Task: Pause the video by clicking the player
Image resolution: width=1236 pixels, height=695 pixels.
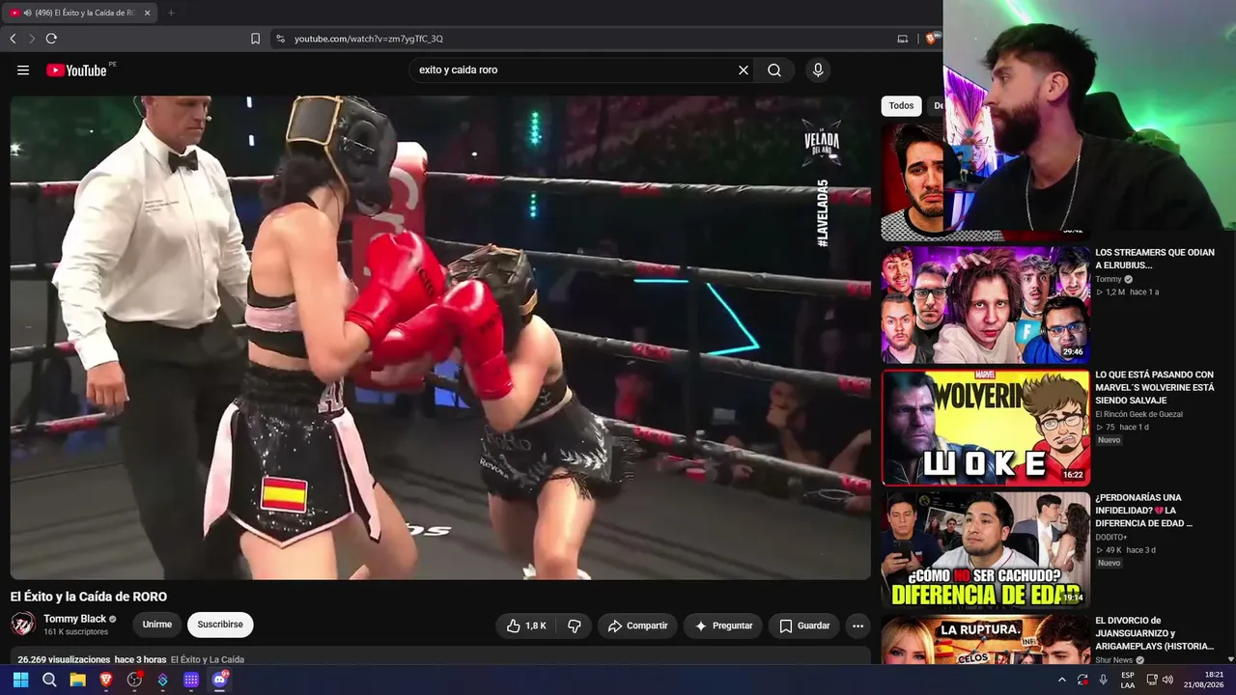Action: 440,337
